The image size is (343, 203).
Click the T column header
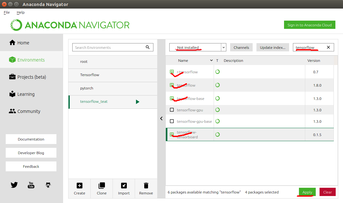click(x=217, y=61)
